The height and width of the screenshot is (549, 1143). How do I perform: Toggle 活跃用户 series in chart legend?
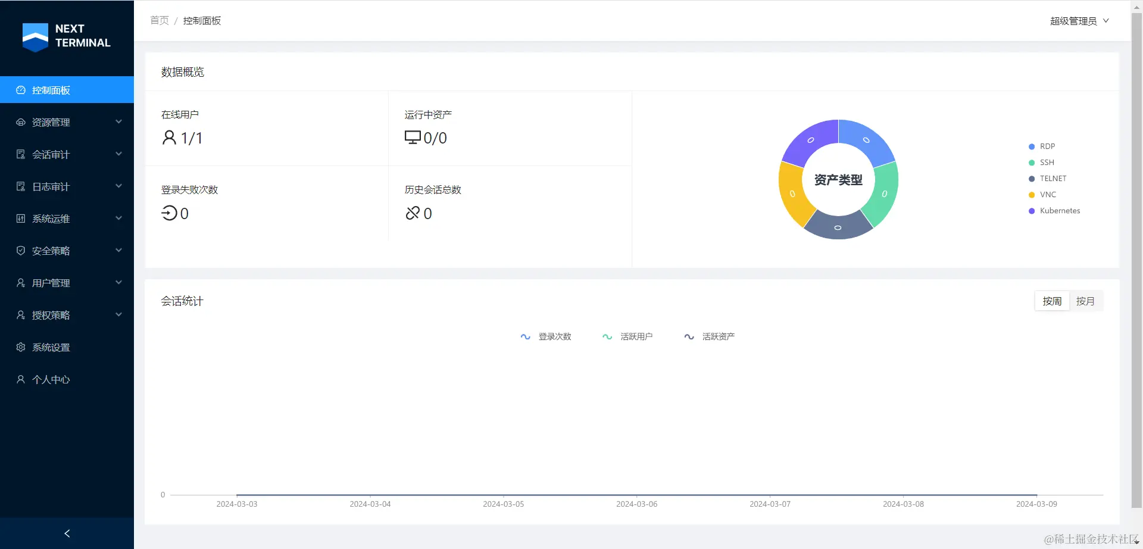pyautogui.click(x=627, y=336)
